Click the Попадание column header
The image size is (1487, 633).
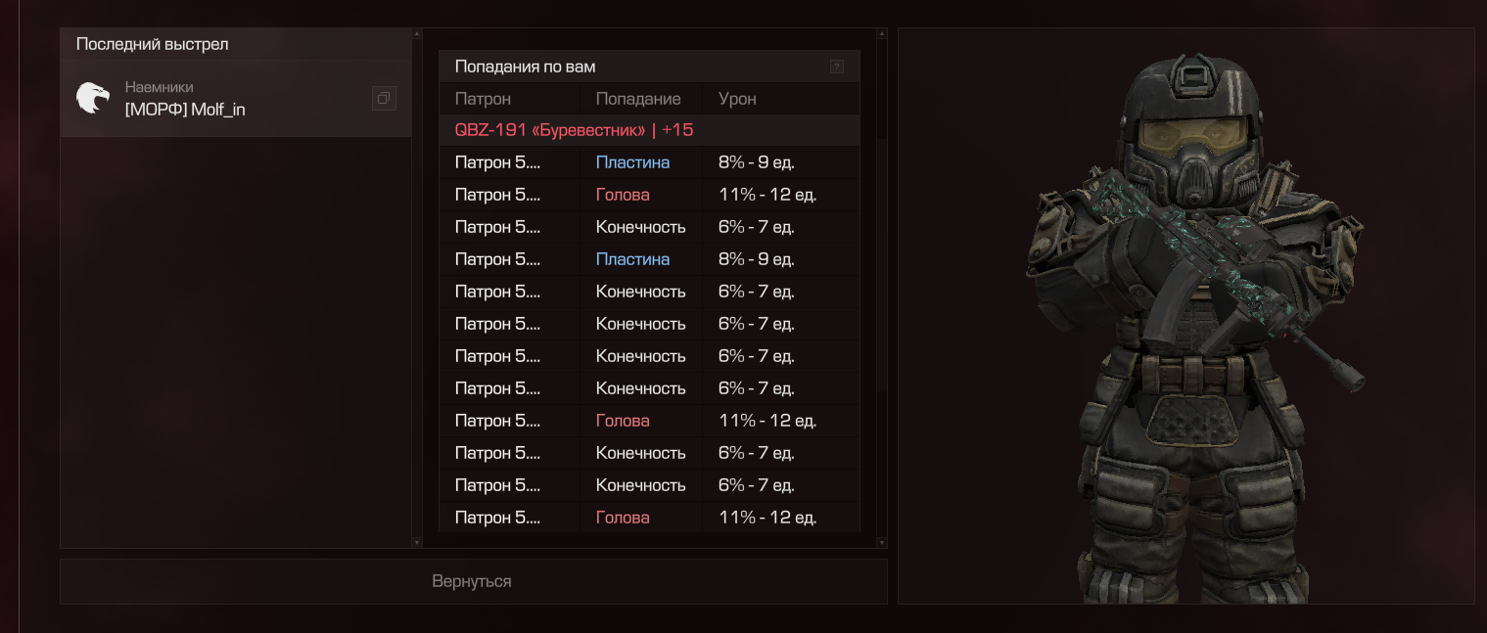637,99
